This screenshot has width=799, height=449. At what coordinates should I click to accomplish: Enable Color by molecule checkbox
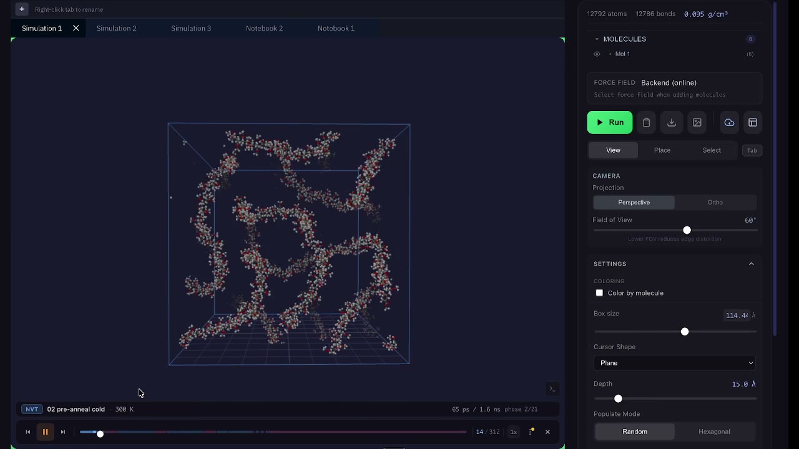(599, 293)
